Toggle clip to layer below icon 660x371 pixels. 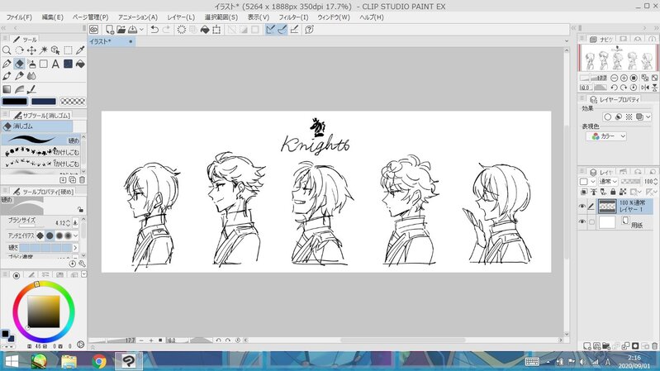(x=584, y=192)
